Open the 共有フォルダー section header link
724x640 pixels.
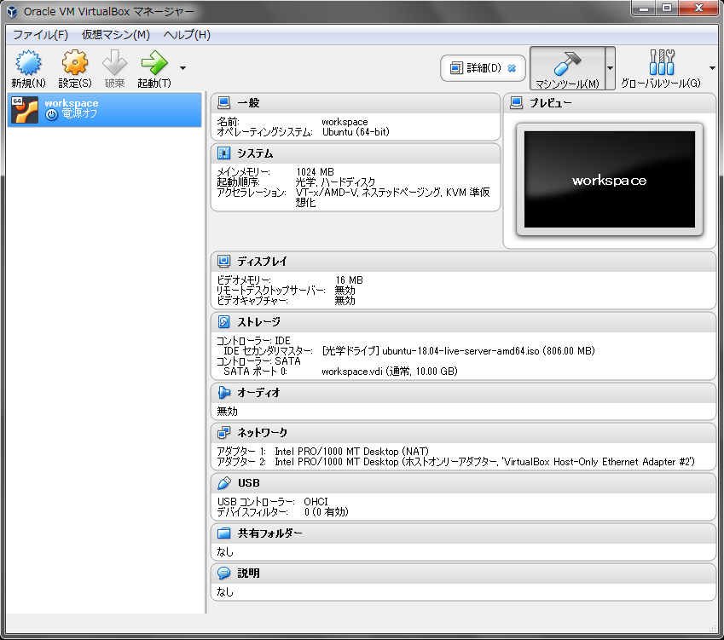(270, 533)
